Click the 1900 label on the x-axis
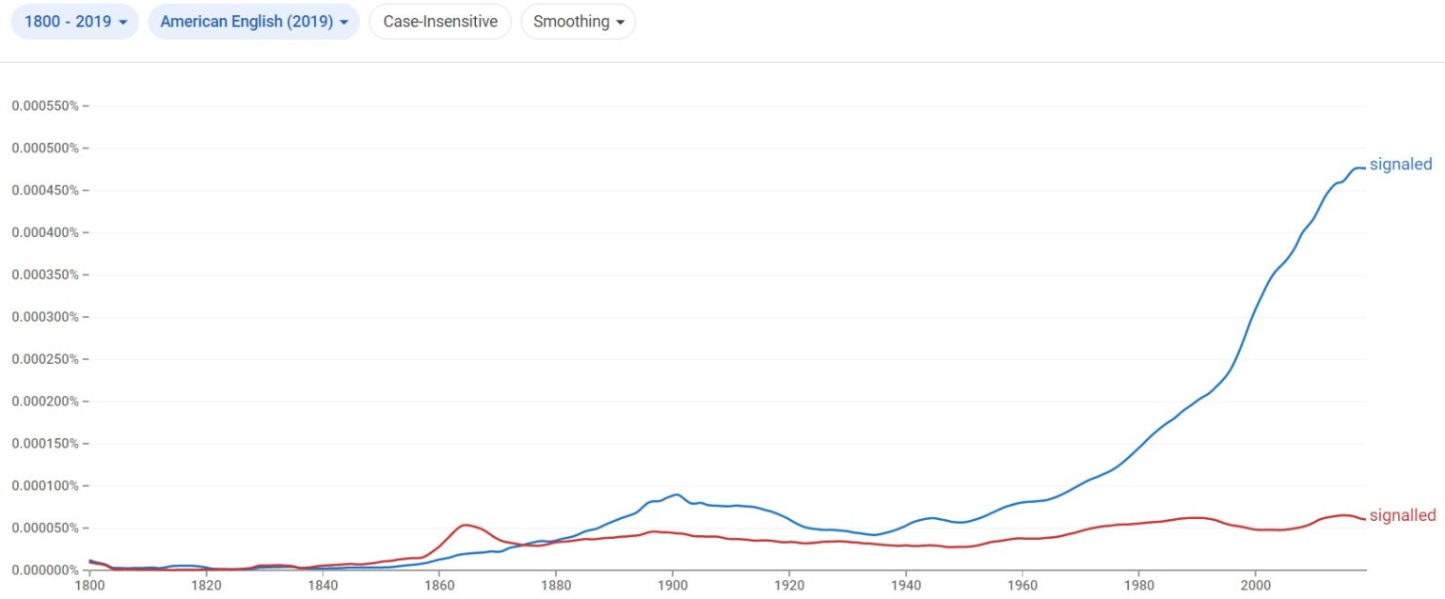 click(674, 584)
